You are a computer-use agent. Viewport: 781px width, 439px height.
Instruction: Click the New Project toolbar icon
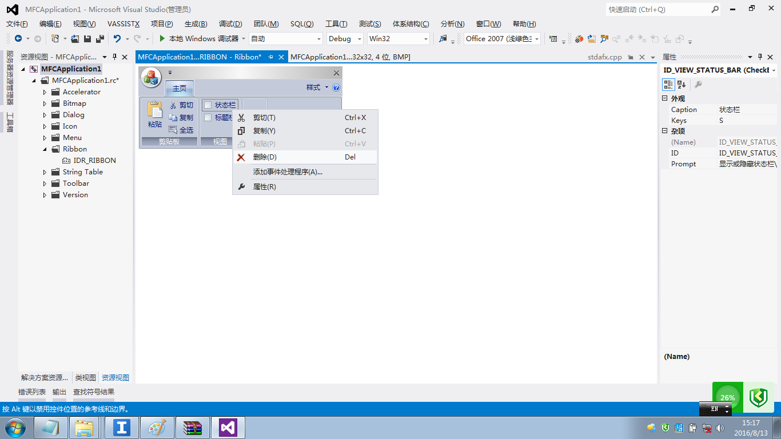(x=55, y=39)
